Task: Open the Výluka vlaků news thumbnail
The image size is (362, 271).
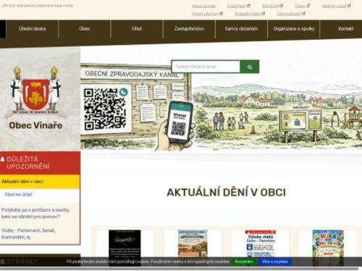Action: pyautogui.click(x=260, y=244)
